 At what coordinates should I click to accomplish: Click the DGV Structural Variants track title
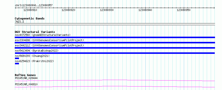point(35,32)
